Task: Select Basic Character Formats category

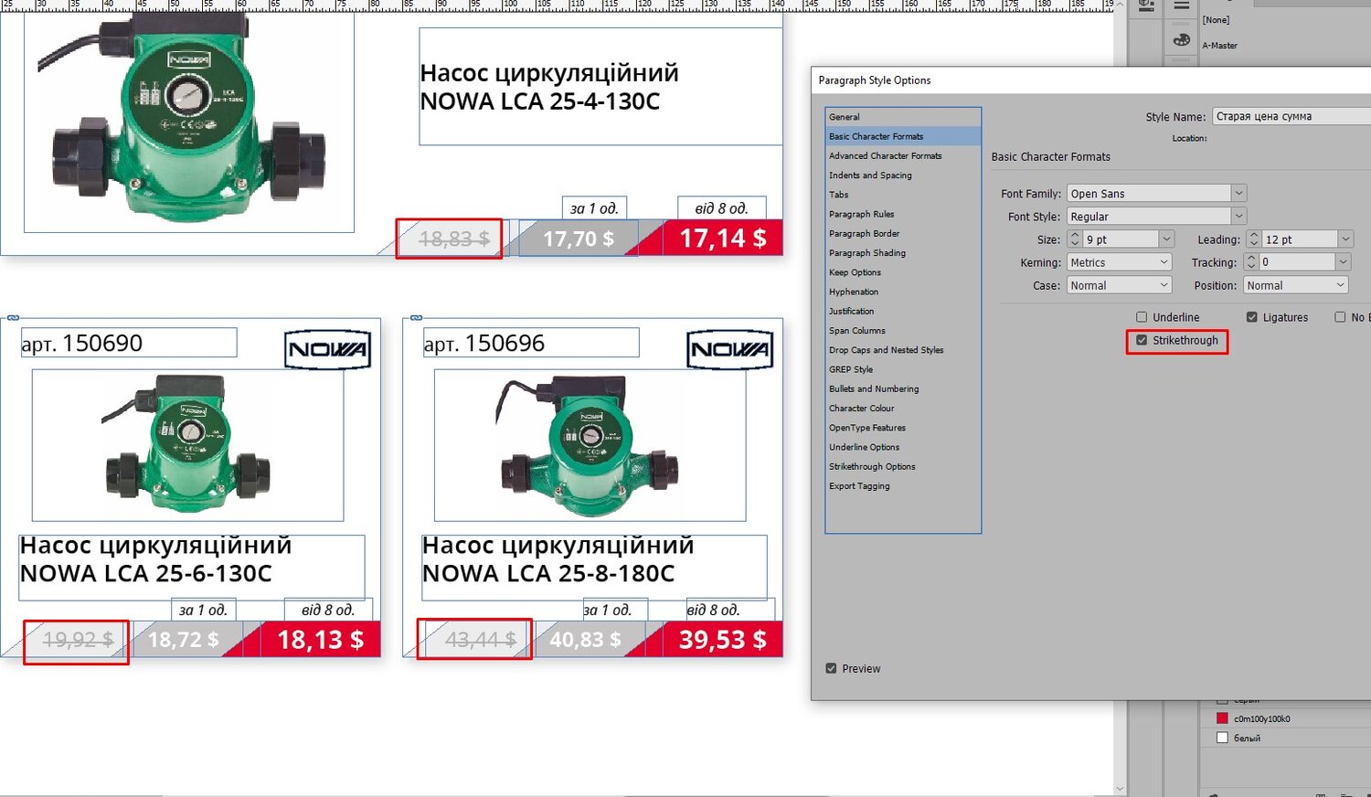Action: pos(903,136)
